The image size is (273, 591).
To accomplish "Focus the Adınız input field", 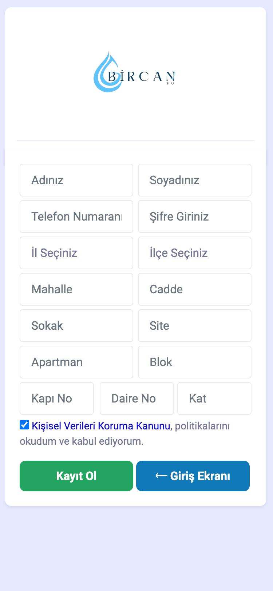I will point(76,180).
